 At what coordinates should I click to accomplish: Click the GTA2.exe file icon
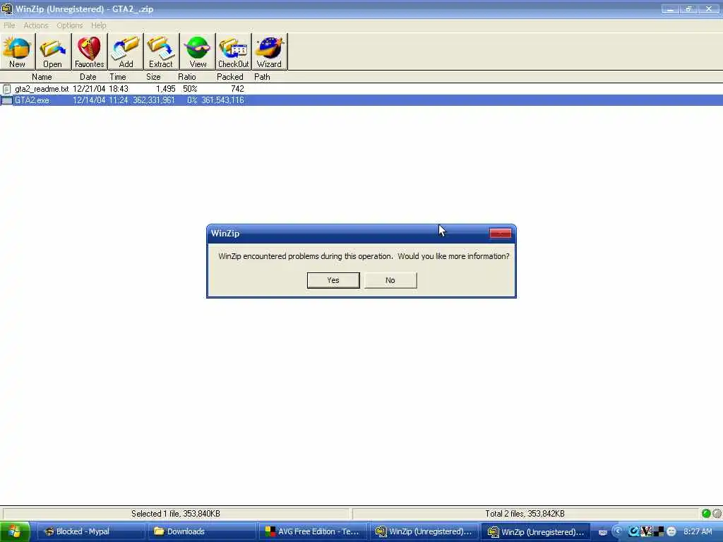click(x=7, y=100)
